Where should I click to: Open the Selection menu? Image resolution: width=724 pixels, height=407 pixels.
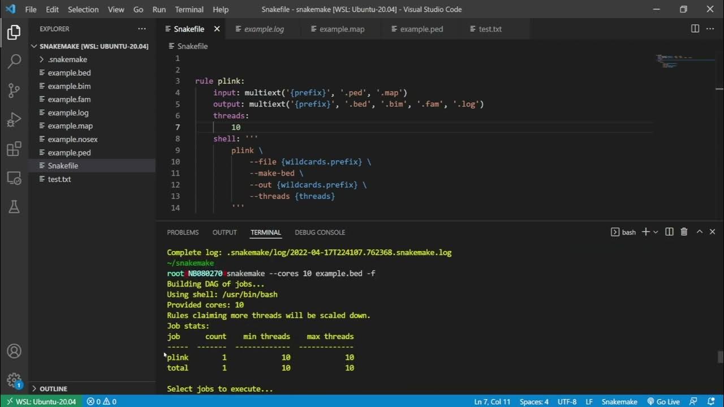point(83,10)
